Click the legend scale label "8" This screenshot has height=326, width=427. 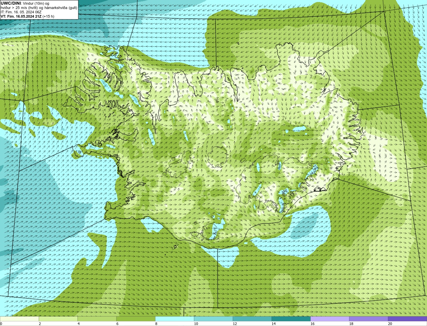tap(156, 324)
